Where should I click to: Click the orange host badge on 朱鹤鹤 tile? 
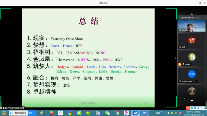click(x=180, y=64)
